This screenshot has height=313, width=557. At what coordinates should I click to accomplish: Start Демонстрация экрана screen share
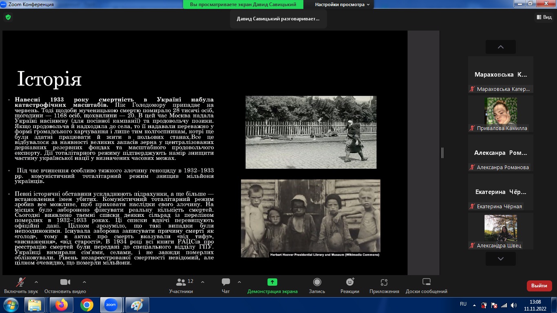(x=272, y=286)
